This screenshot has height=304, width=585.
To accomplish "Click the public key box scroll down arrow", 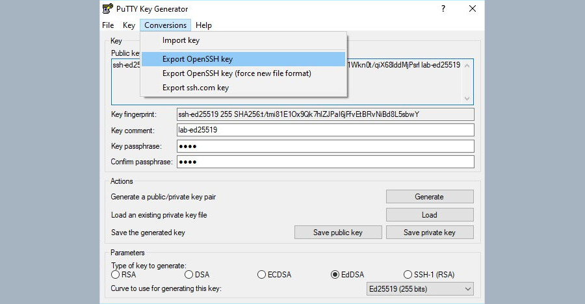I will (467, 99).
